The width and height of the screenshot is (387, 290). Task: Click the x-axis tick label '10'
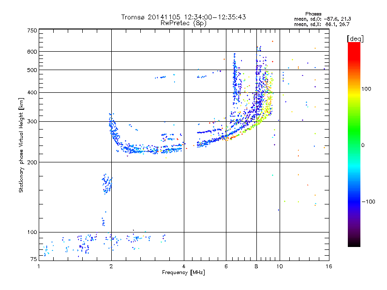click(x=280, y=266)
